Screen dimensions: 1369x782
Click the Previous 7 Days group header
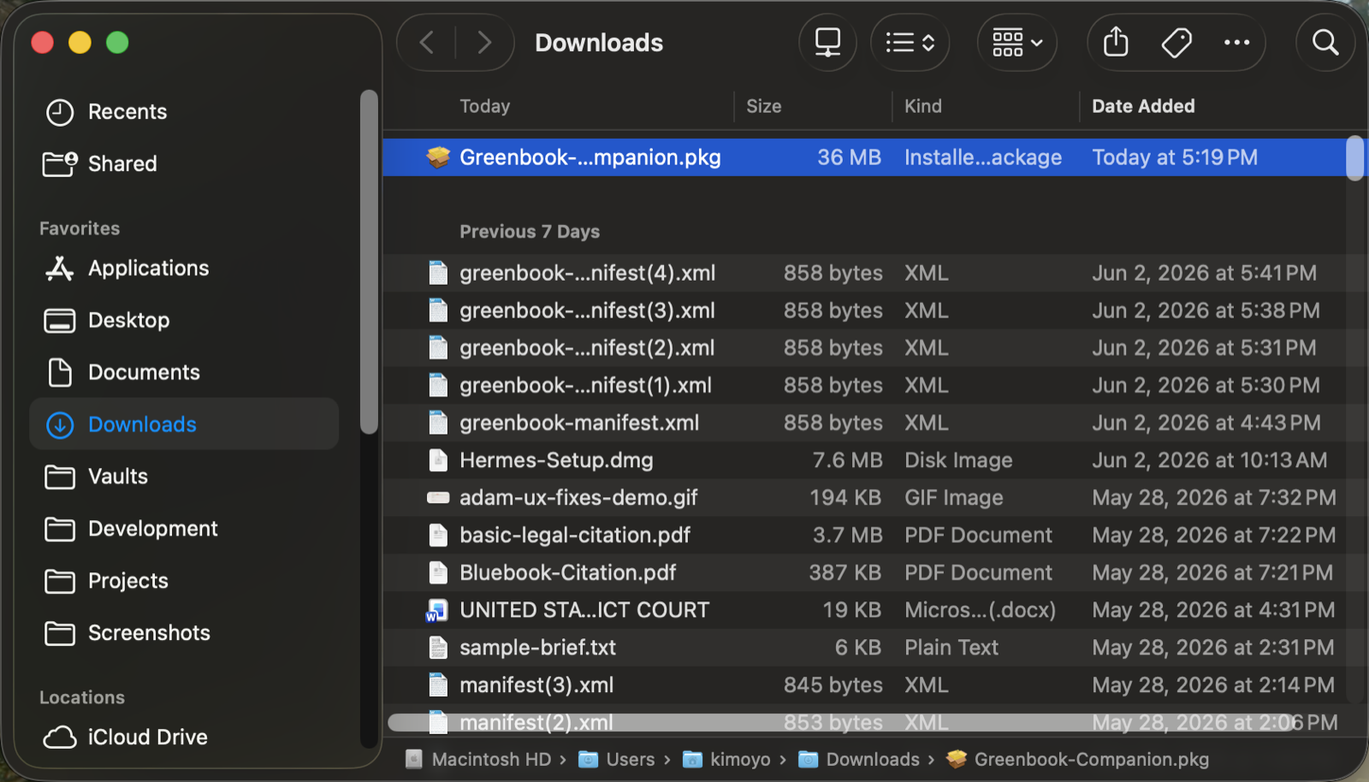pos(530,232)
